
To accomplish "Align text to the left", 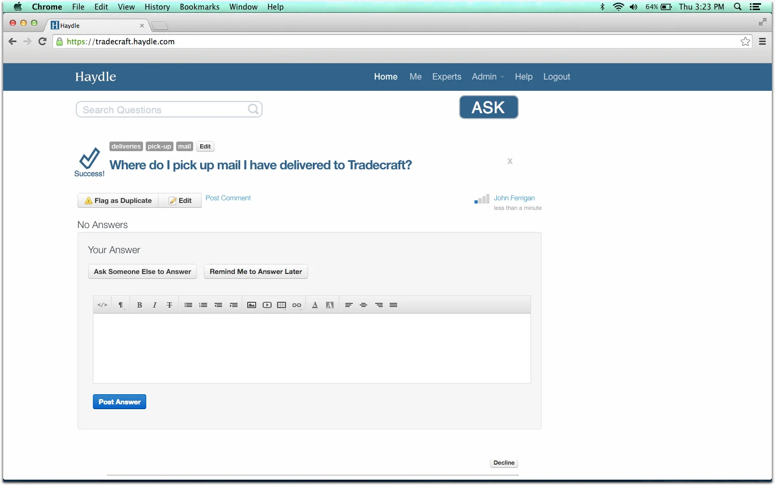I will [349, 305].
